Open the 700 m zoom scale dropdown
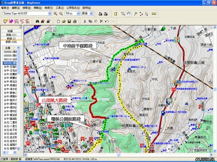Image resolution: width=217 pixels, height=162 pixels. click(x=78, y=13)
